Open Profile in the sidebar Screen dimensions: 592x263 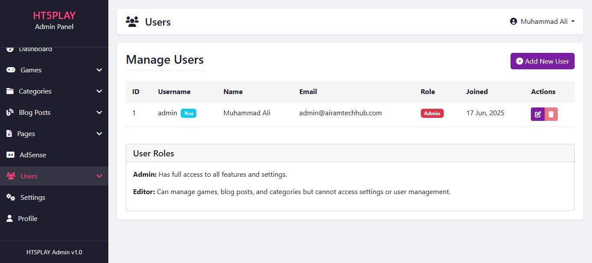pyautogui.click(x=54, y=218)
